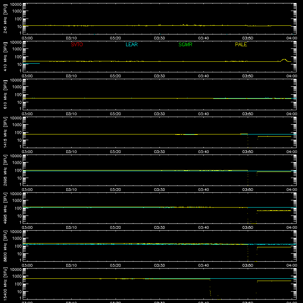303x303 pixels.
Task: Select the 610 MHz [SFU] axis title
Action: pyautogui.click(x=5, y=94)
